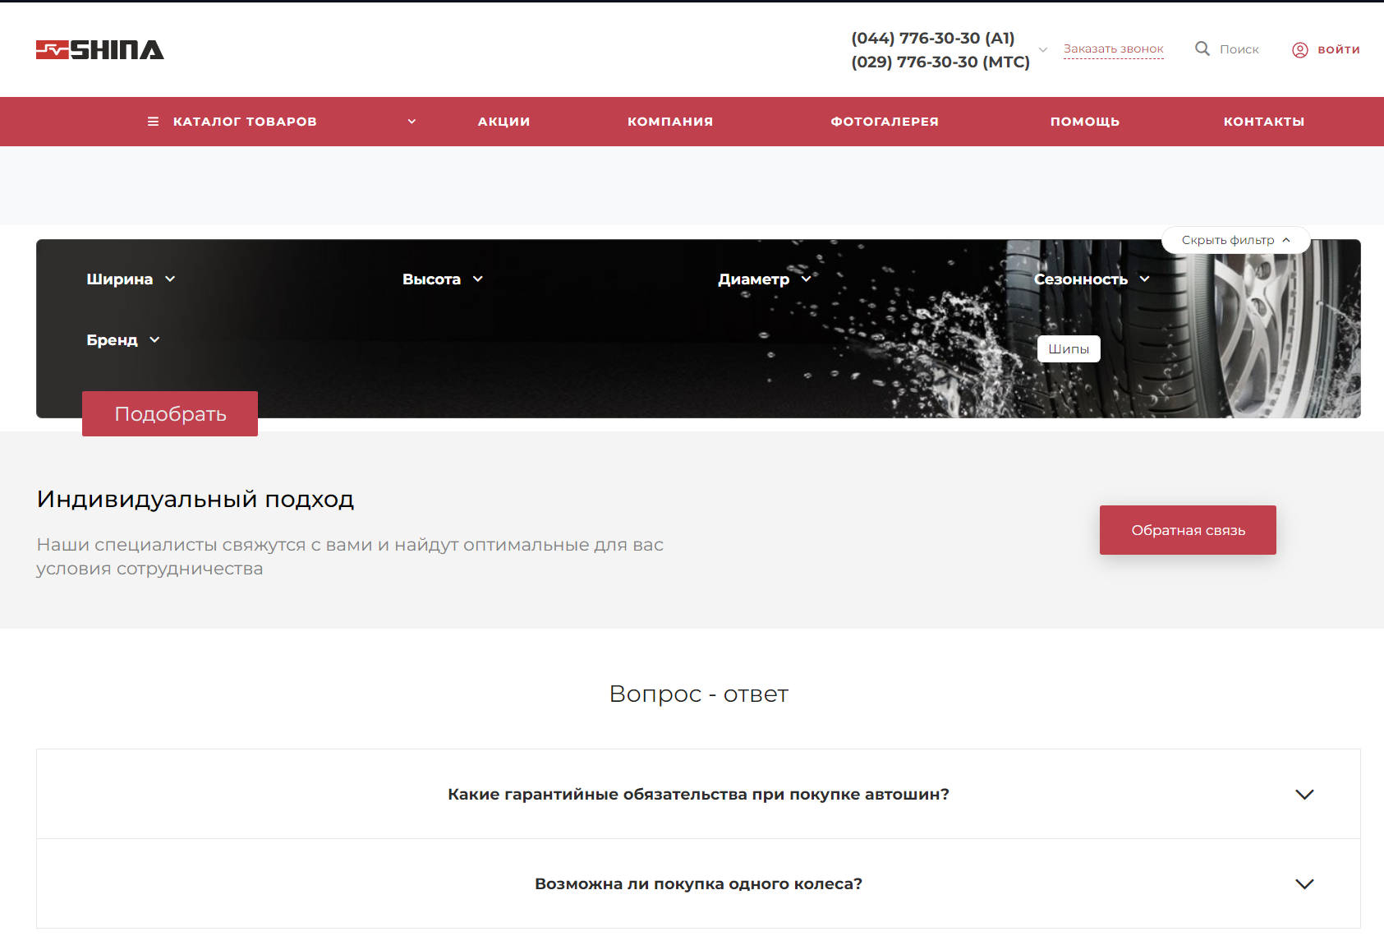Click the Вопрос - ответ heading
The image size is (1384, 950).
[x=699, y=694]
